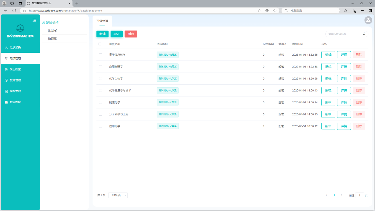
Task: View details of 化学生物学
Action: pyautogui.click(x=344, y=78)
